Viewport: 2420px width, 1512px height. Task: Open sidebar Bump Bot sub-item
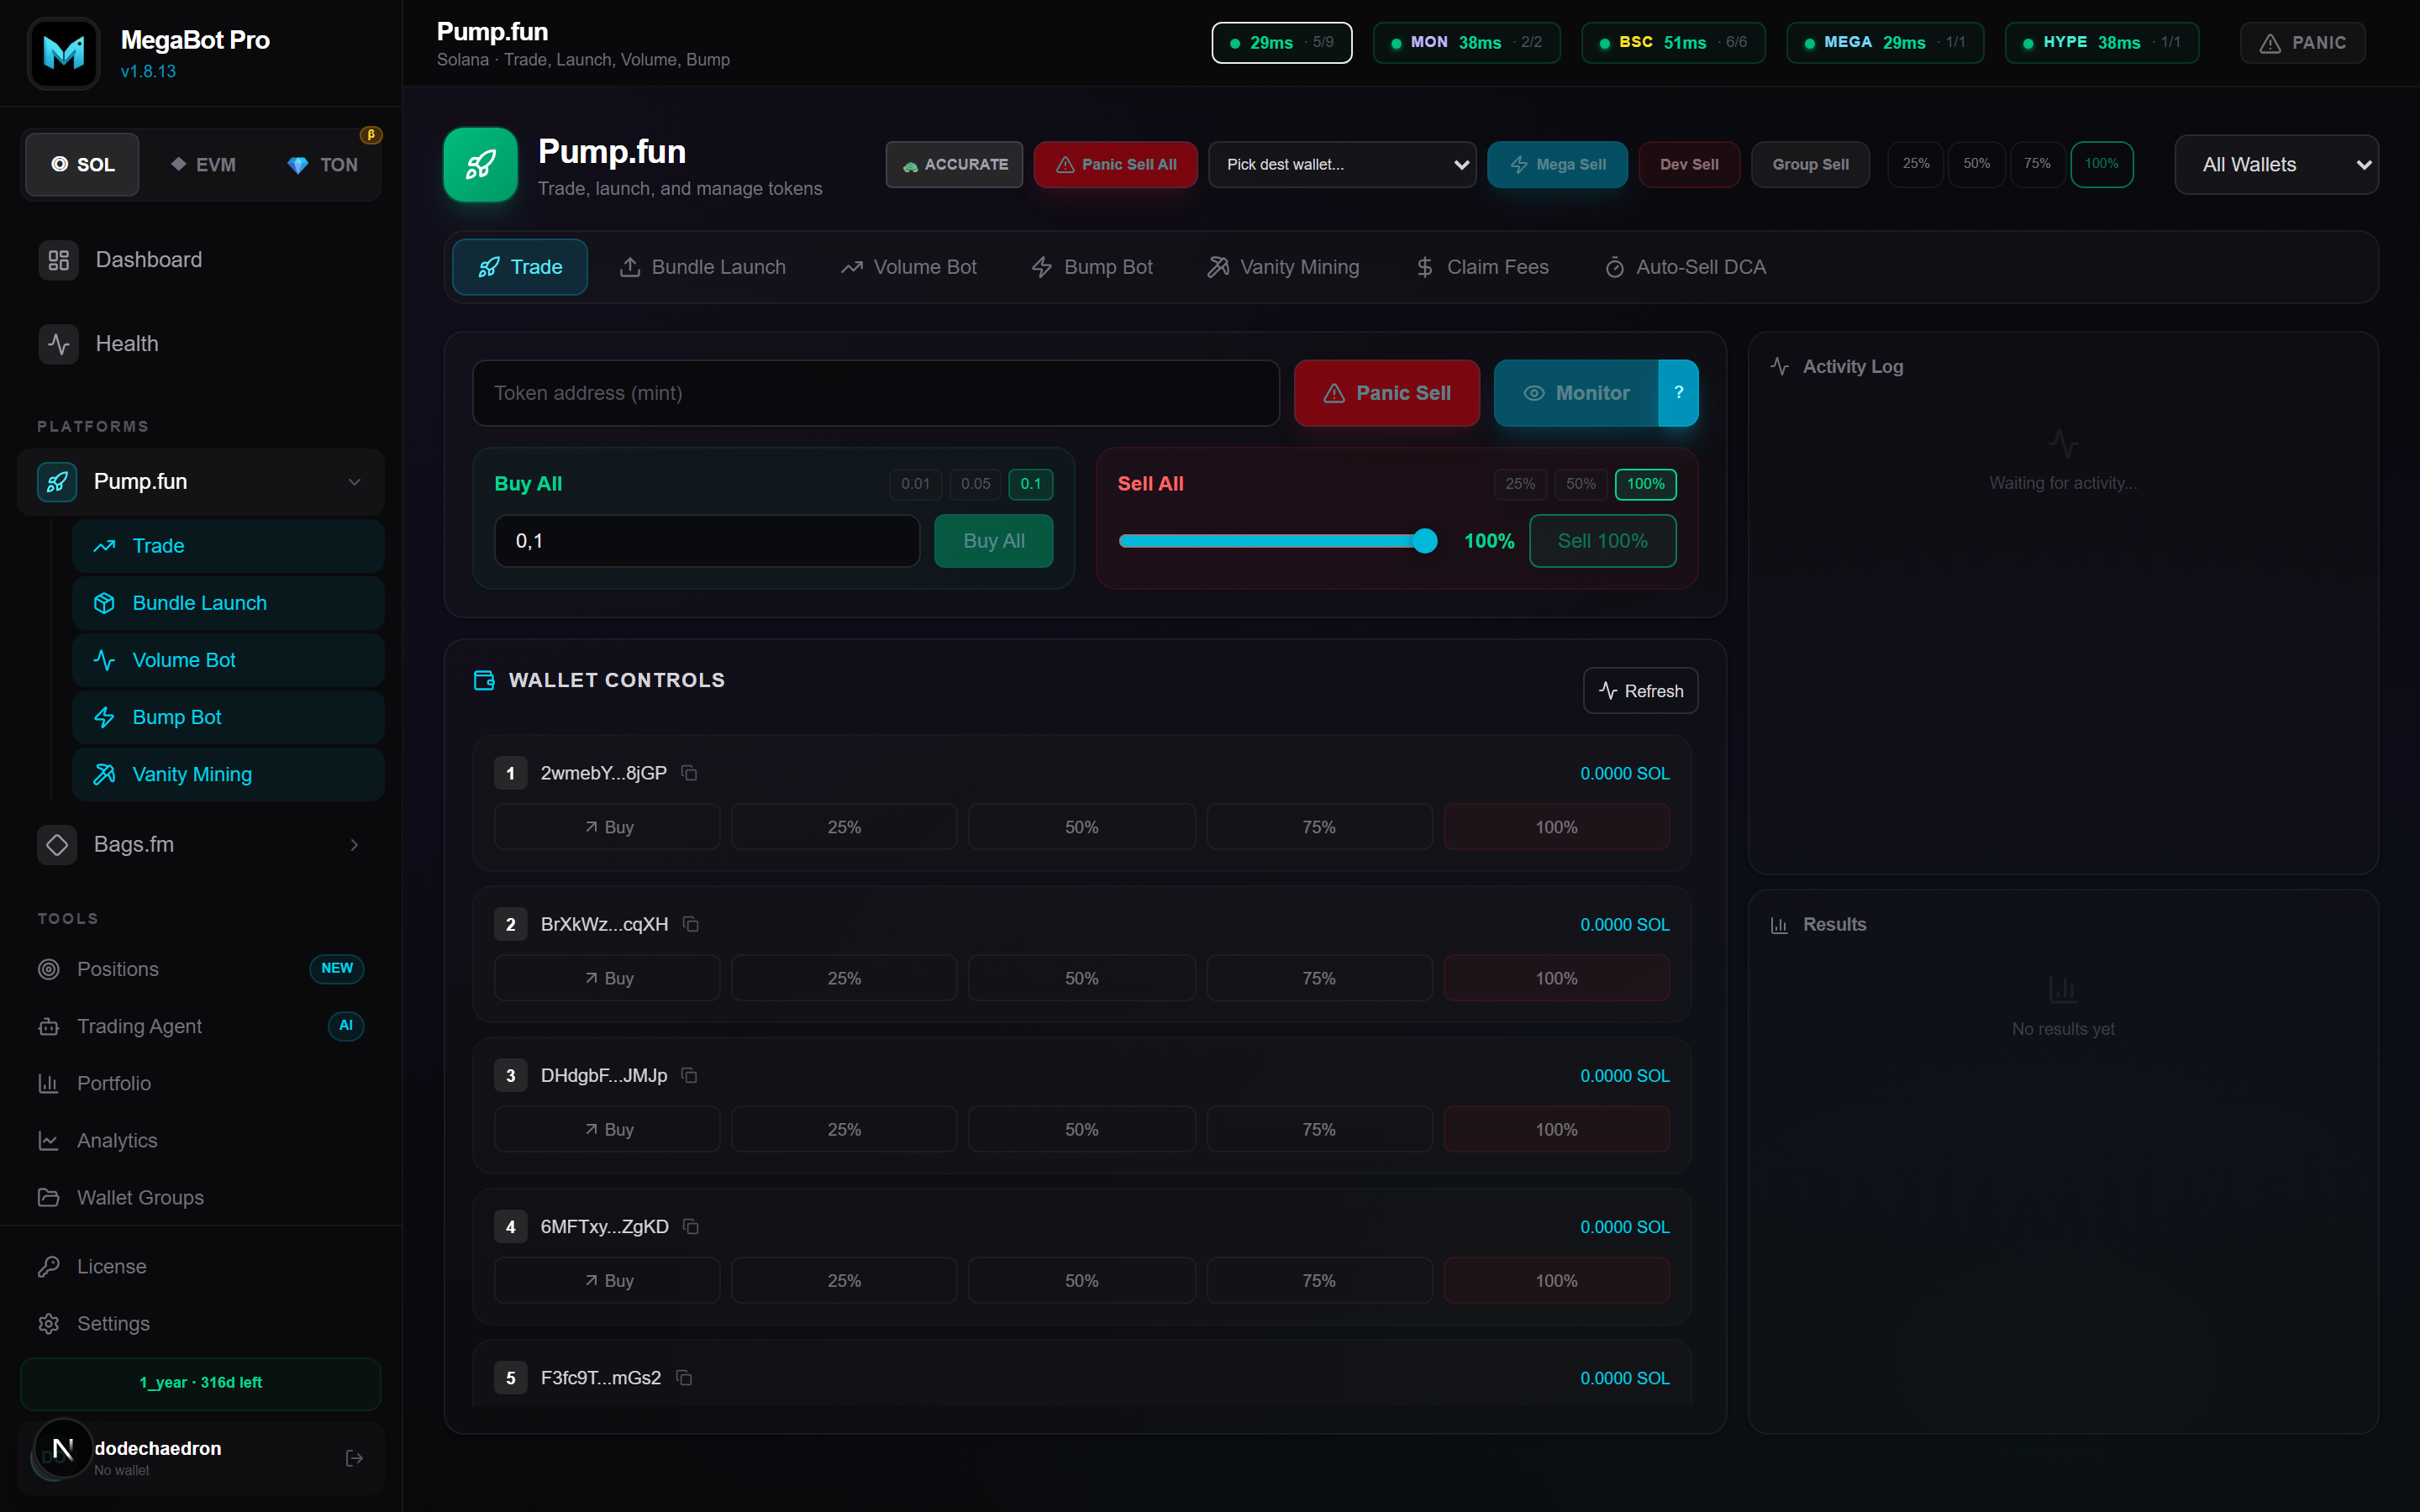click(228, 717)
